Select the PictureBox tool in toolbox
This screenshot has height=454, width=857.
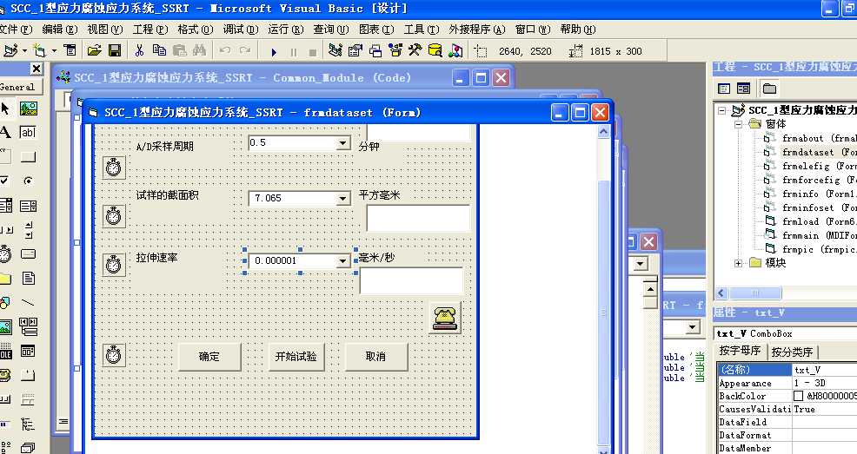[x=29, y=109]
